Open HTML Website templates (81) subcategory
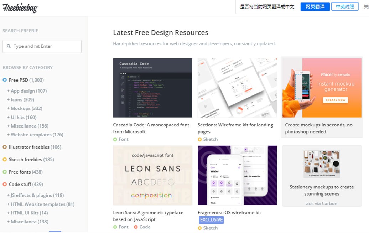The height and width of the screenshot is (233, 369). coord(42,204)
